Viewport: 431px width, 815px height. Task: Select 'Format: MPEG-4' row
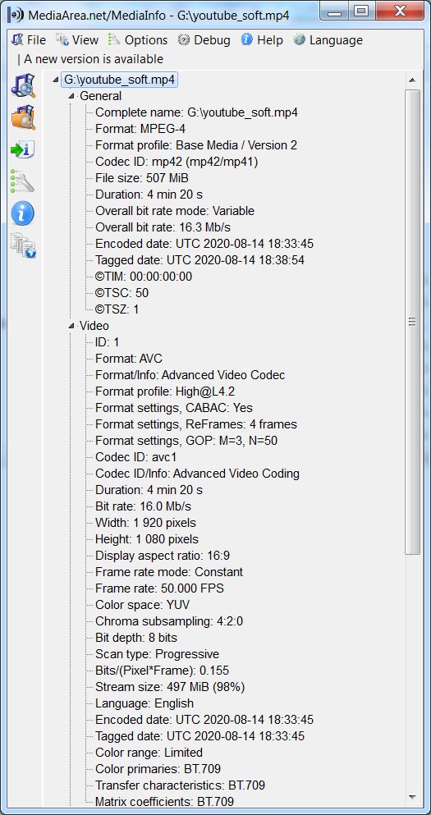[140, 129]
